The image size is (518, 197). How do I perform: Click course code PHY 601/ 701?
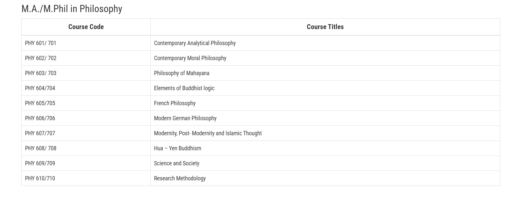pyautogui.click(x=41, y=43)
